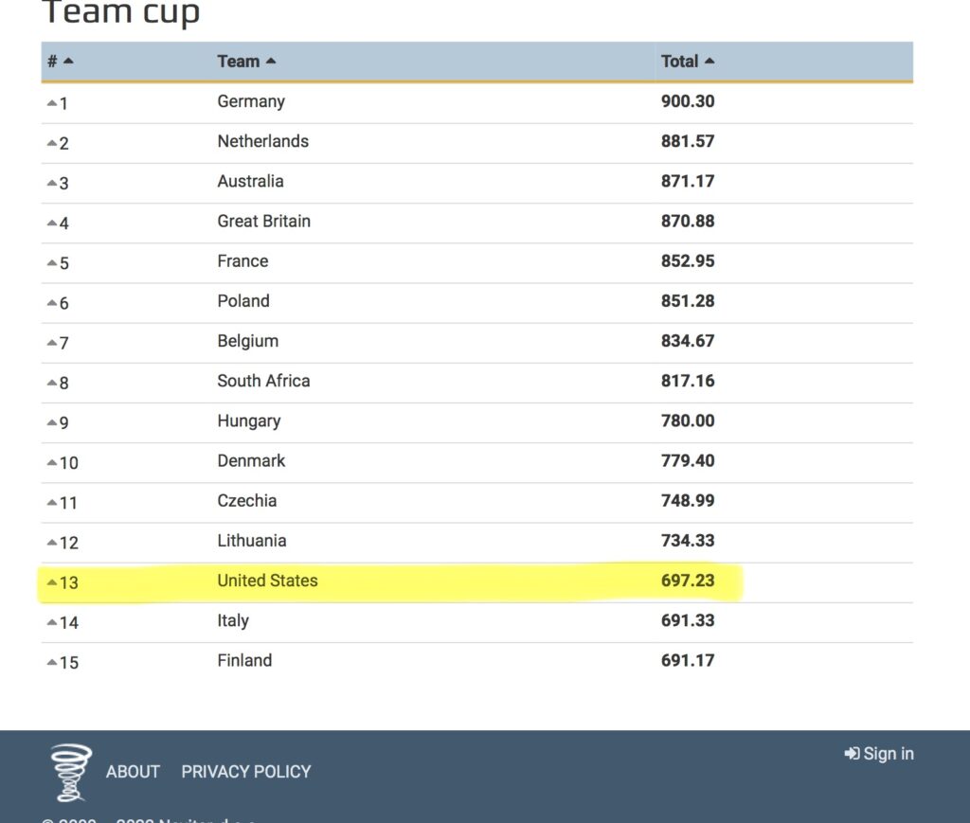Select the Great Britain team name
This screenshot has width=970, height=823.
263,221
